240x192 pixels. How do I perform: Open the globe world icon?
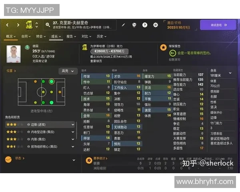tap(134, 25)
